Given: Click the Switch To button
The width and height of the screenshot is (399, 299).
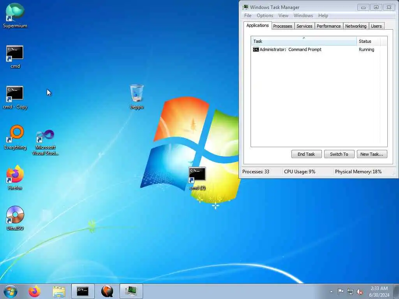Looking at the screenshot, I should click(x=339, y=154).
